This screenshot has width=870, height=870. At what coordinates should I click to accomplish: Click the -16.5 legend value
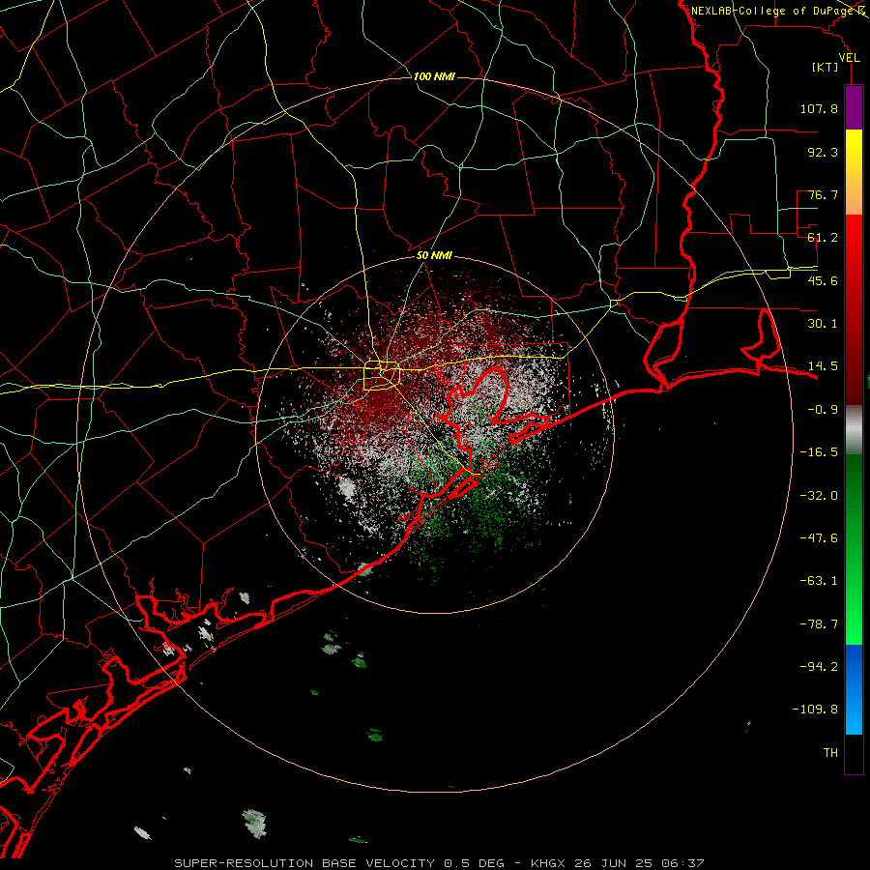[x=819, y=452]
